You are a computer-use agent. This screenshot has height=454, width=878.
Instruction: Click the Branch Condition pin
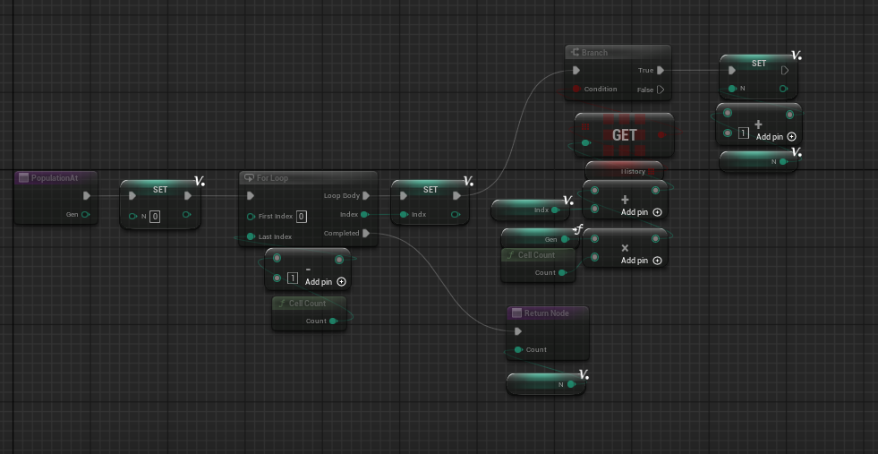576,90
